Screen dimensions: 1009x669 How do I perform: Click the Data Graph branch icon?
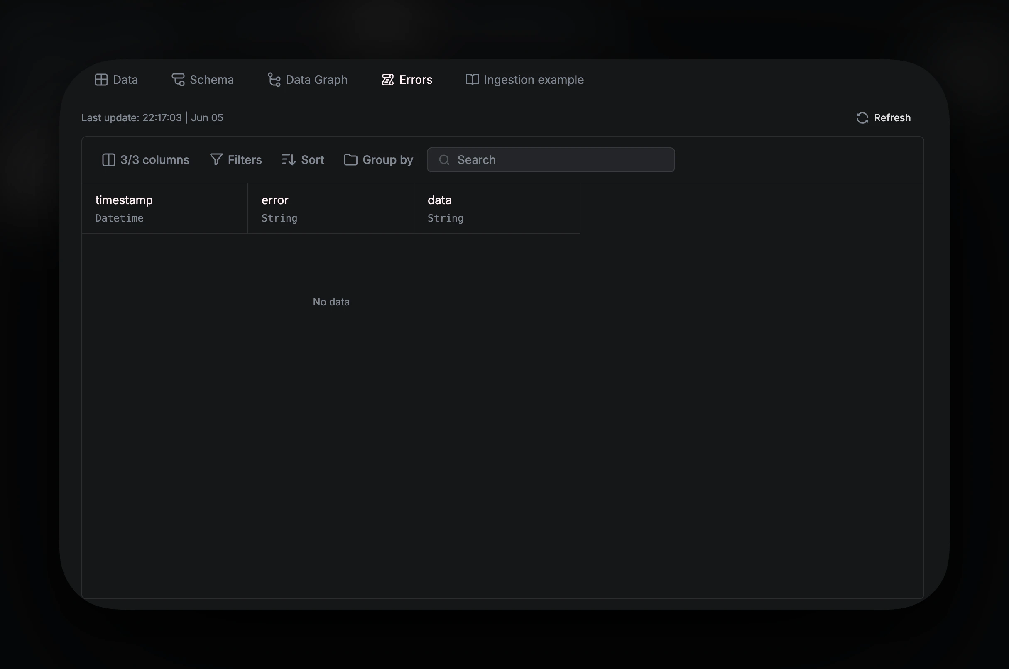coord(274,80)
